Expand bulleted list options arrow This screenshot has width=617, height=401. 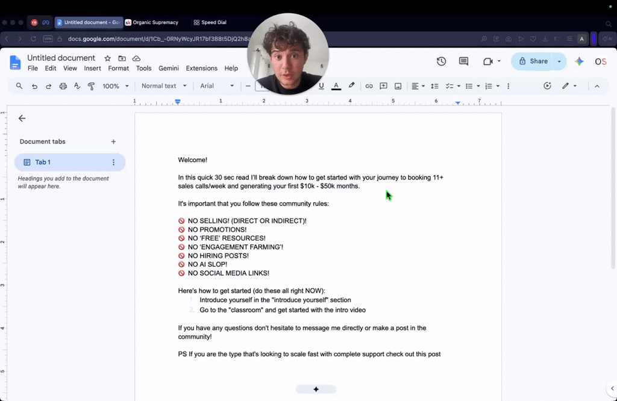(x=478, y=86)
